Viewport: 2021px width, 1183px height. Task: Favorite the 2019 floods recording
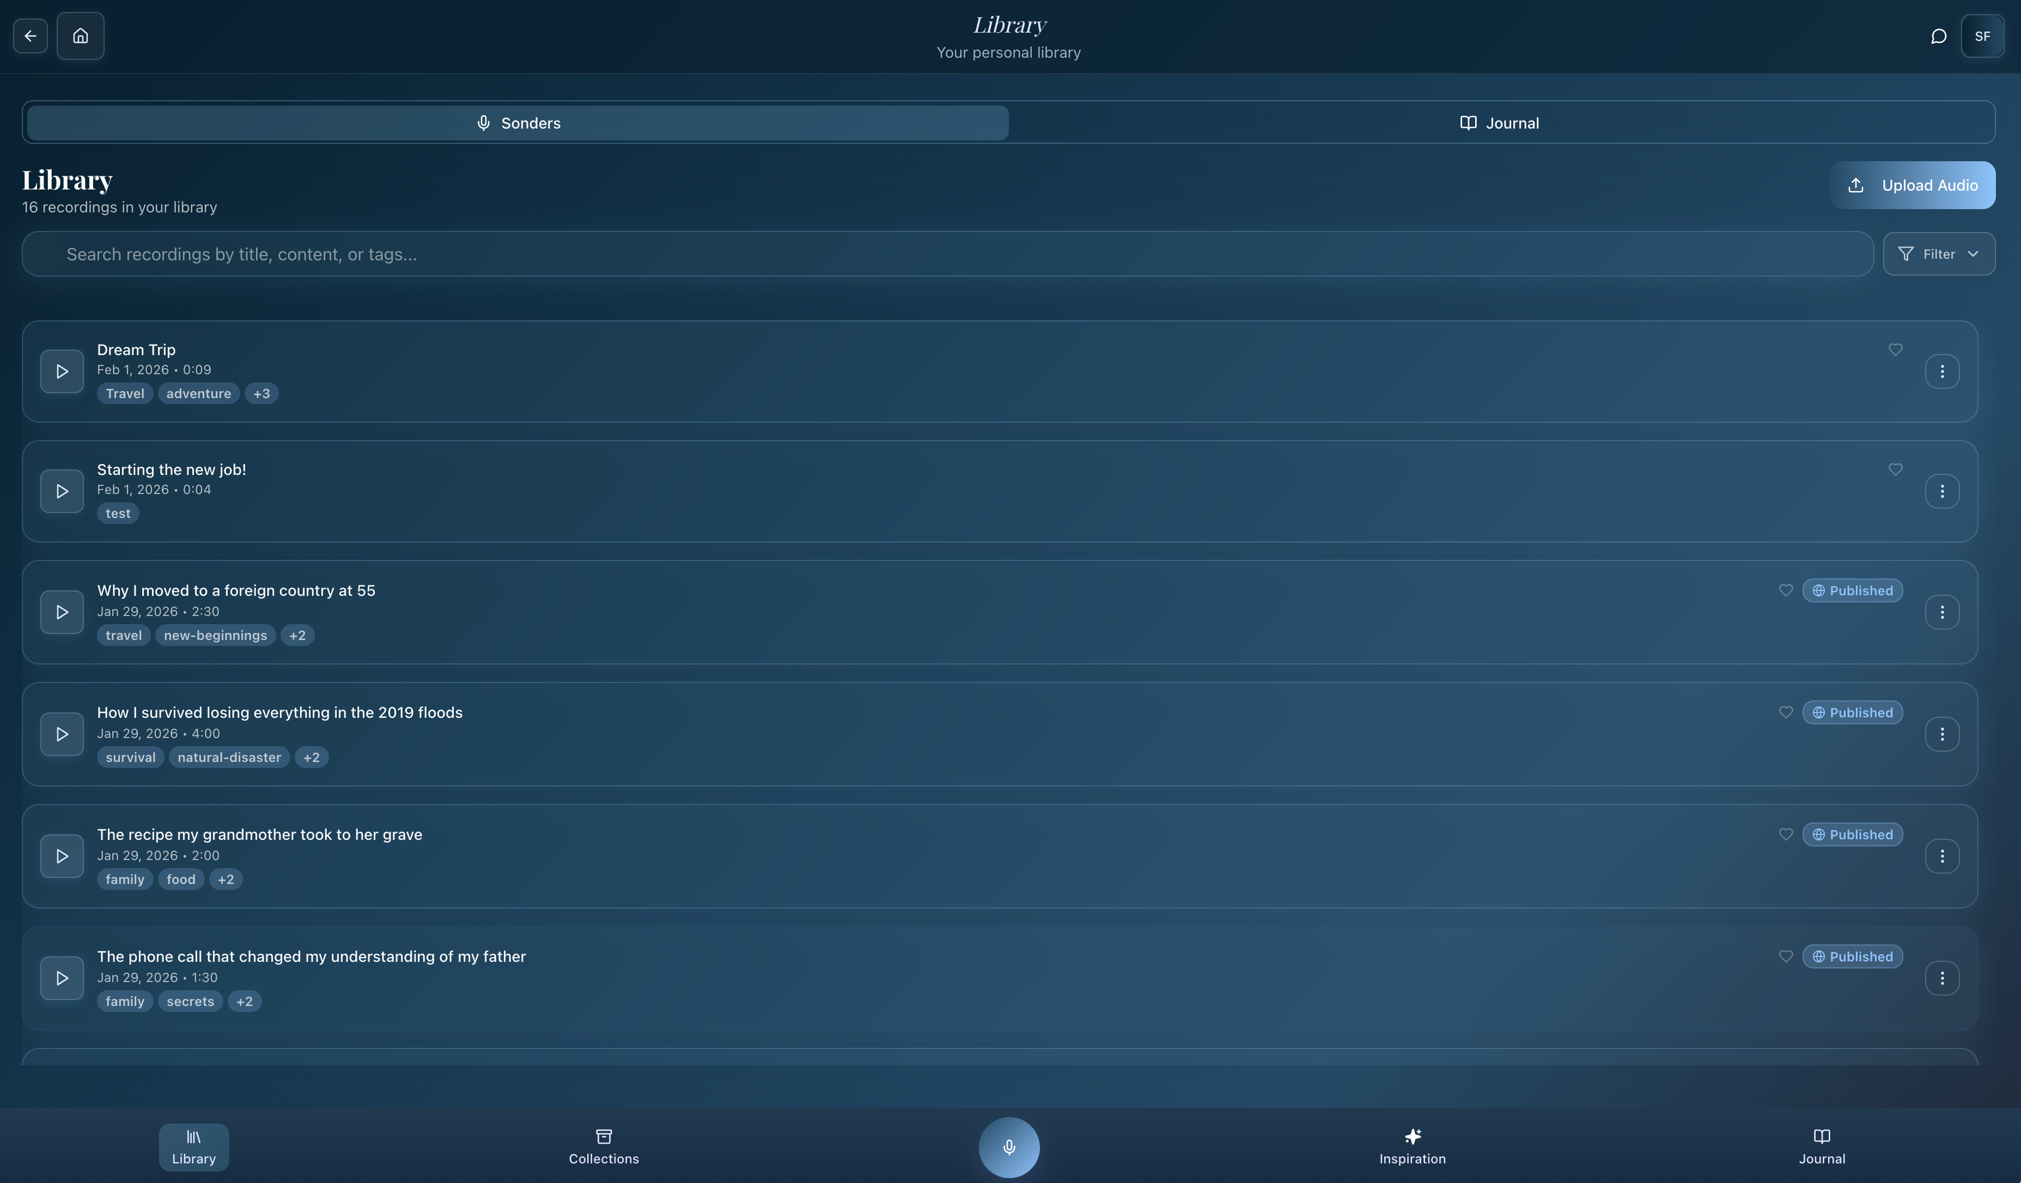pos(1786,711)
